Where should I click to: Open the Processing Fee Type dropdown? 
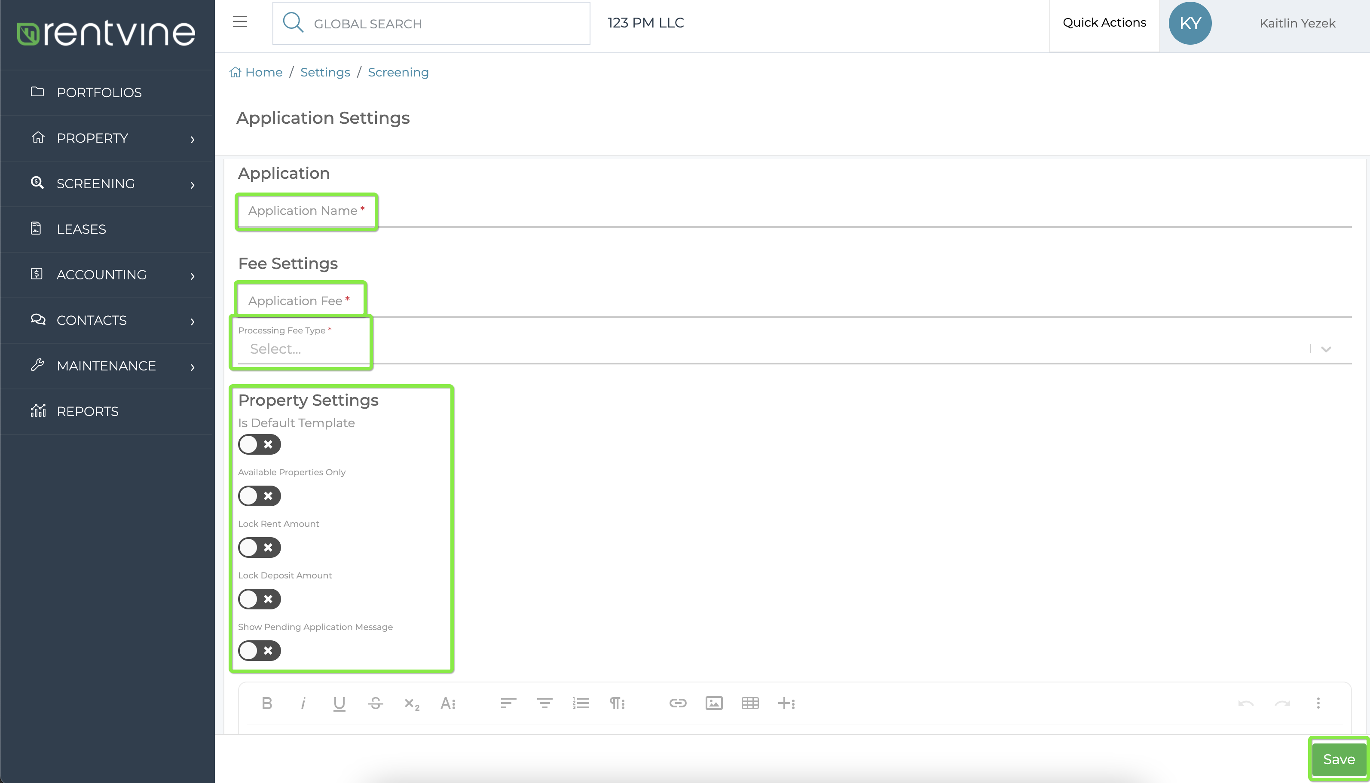795,349
